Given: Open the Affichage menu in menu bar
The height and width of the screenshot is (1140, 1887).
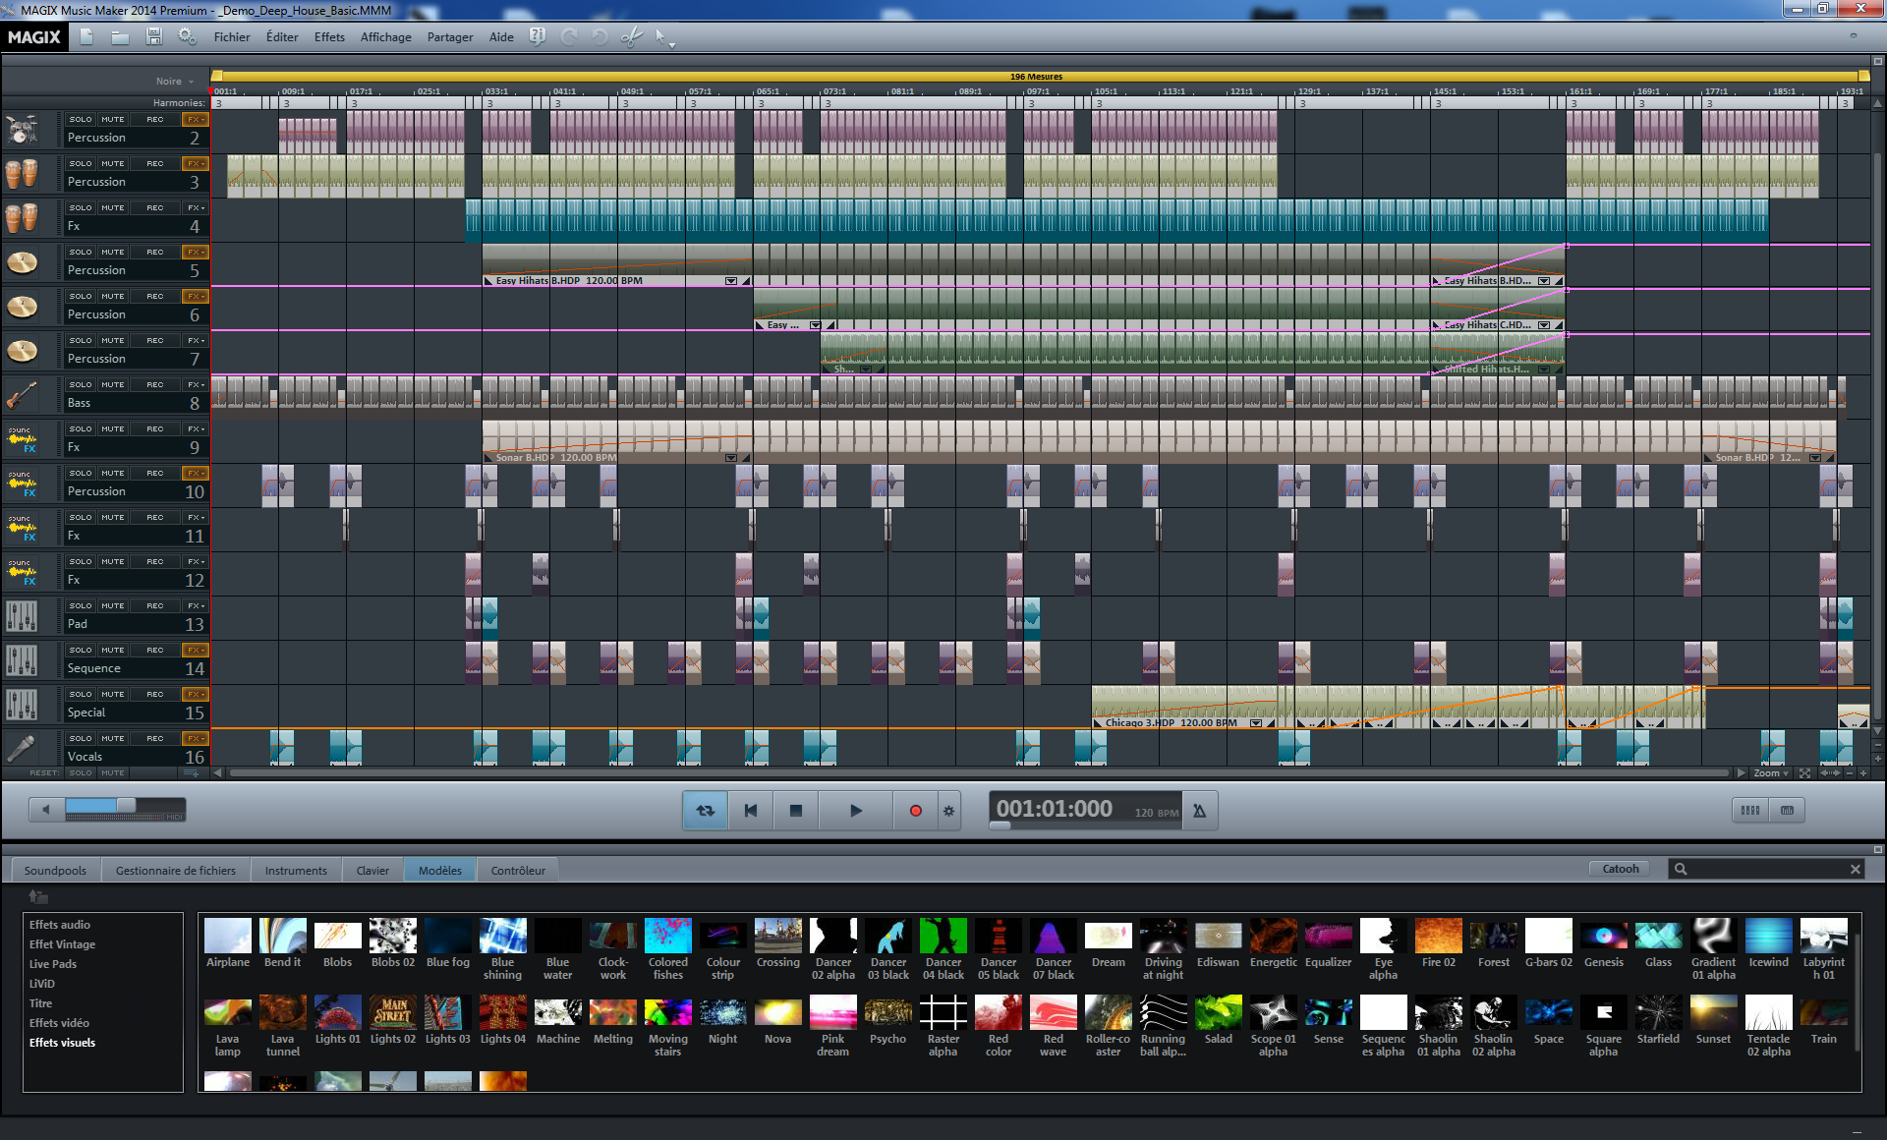Looking at the screenshot, I should (382, 37).
